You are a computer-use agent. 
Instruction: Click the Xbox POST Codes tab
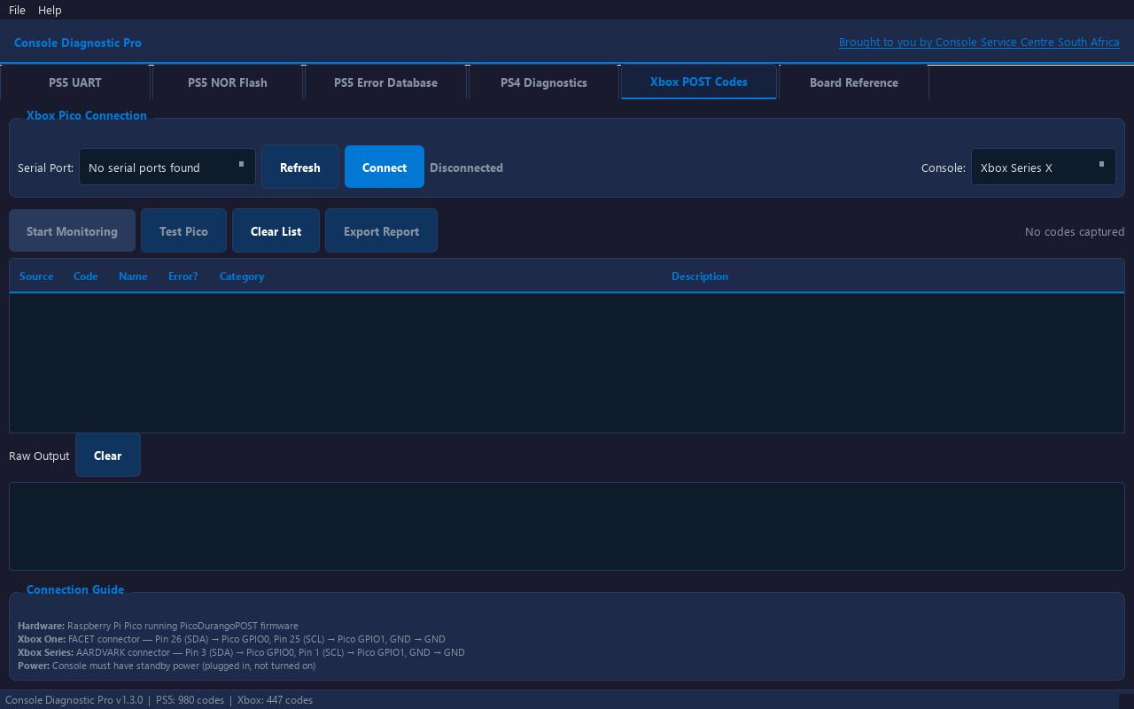(x=699, y=82)
